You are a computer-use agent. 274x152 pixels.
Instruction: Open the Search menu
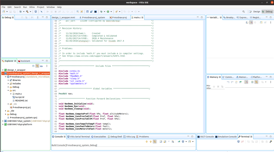pyautogui.click(x=17, y=7)
